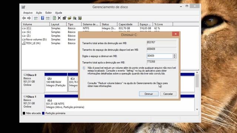This screenshot has height=133, width=237.
Task: Increase shrink amount with spinner up arrow
Action: [x=174, y=55]
